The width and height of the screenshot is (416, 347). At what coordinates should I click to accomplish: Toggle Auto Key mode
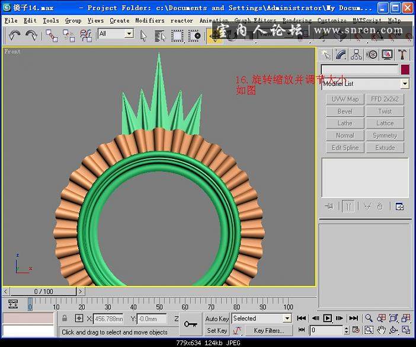click(x=217, y=319)
